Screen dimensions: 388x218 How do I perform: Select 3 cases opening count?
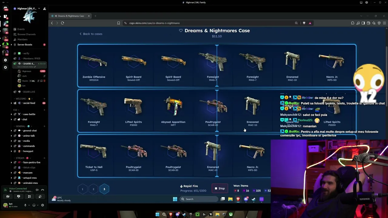[104, 189]
